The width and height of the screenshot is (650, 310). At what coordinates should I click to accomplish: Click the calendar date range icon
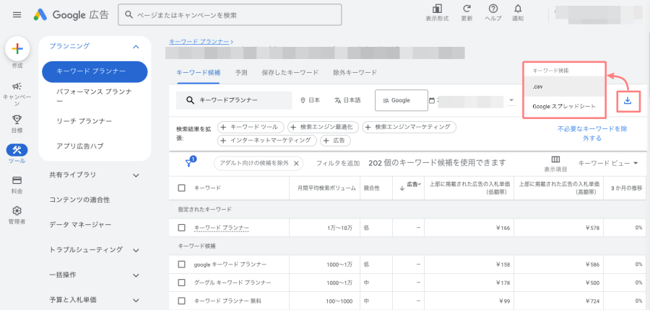[433, 101]
